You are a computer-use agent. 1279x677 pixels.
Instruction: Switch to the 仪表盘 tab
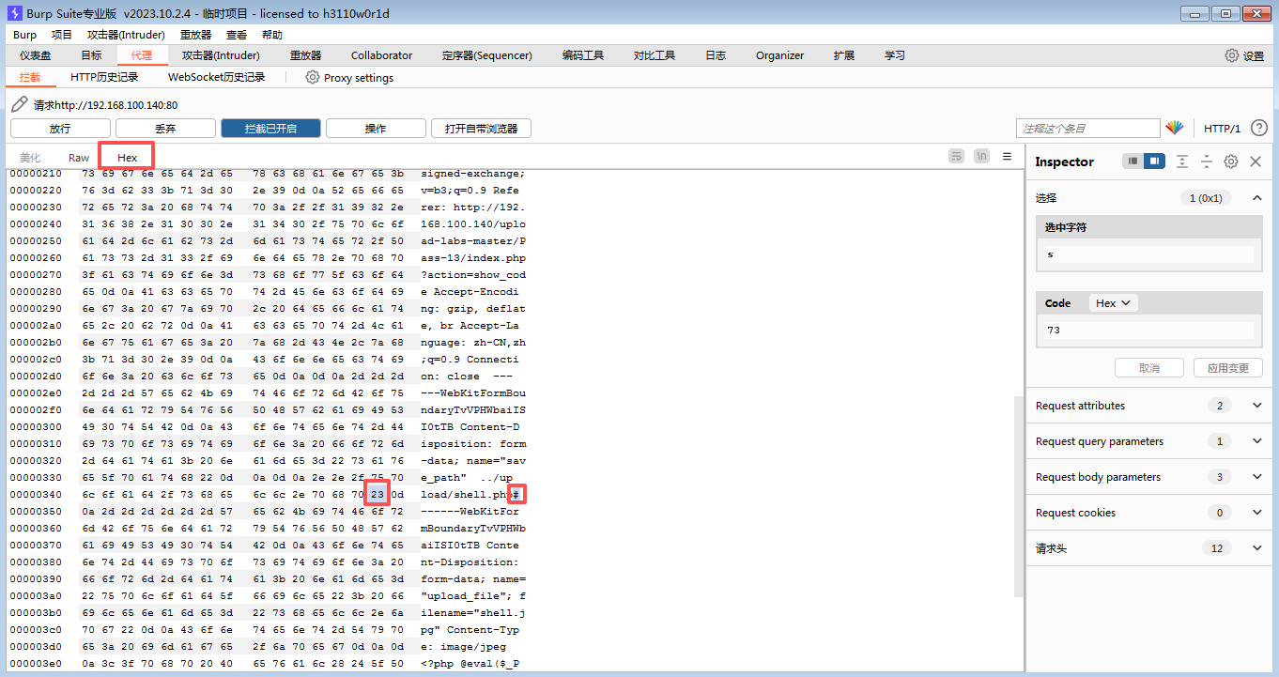click(36, 55)
